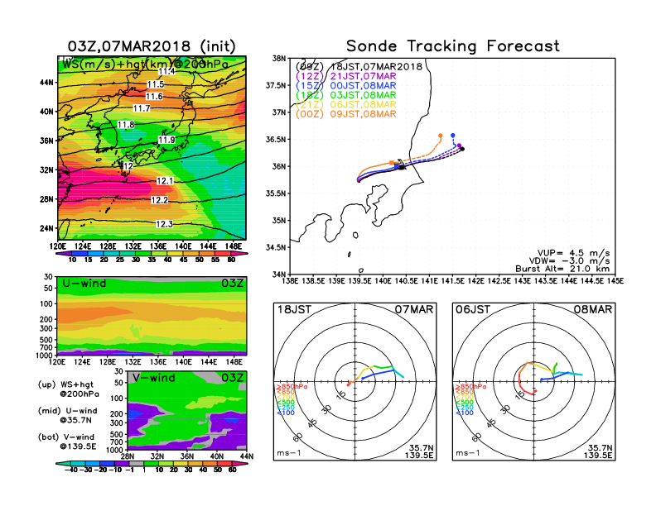Click the 12.1 height contour label

tap(165, 181)
